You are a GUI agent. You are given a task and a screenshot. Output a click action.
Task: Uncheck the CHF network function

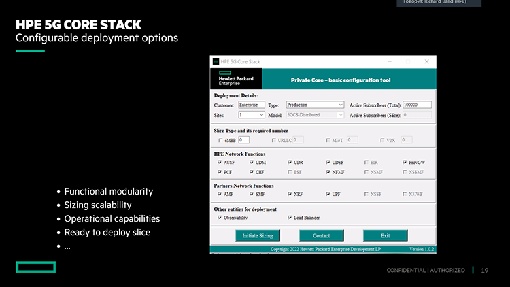tap(252, 172)
